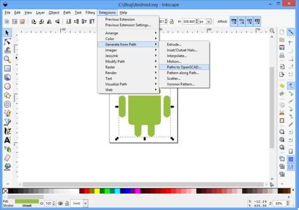Select the Spray tool
Viewport: 299px width, 210px height.
pos(7,149)
